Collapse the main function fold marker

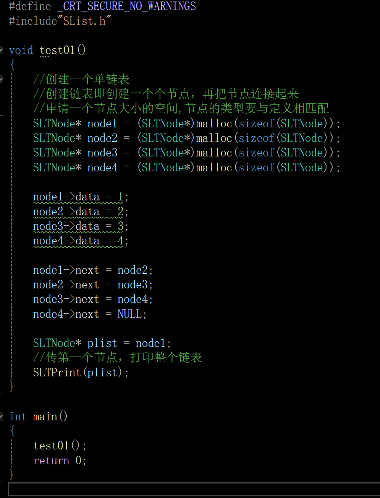point(2,417)
